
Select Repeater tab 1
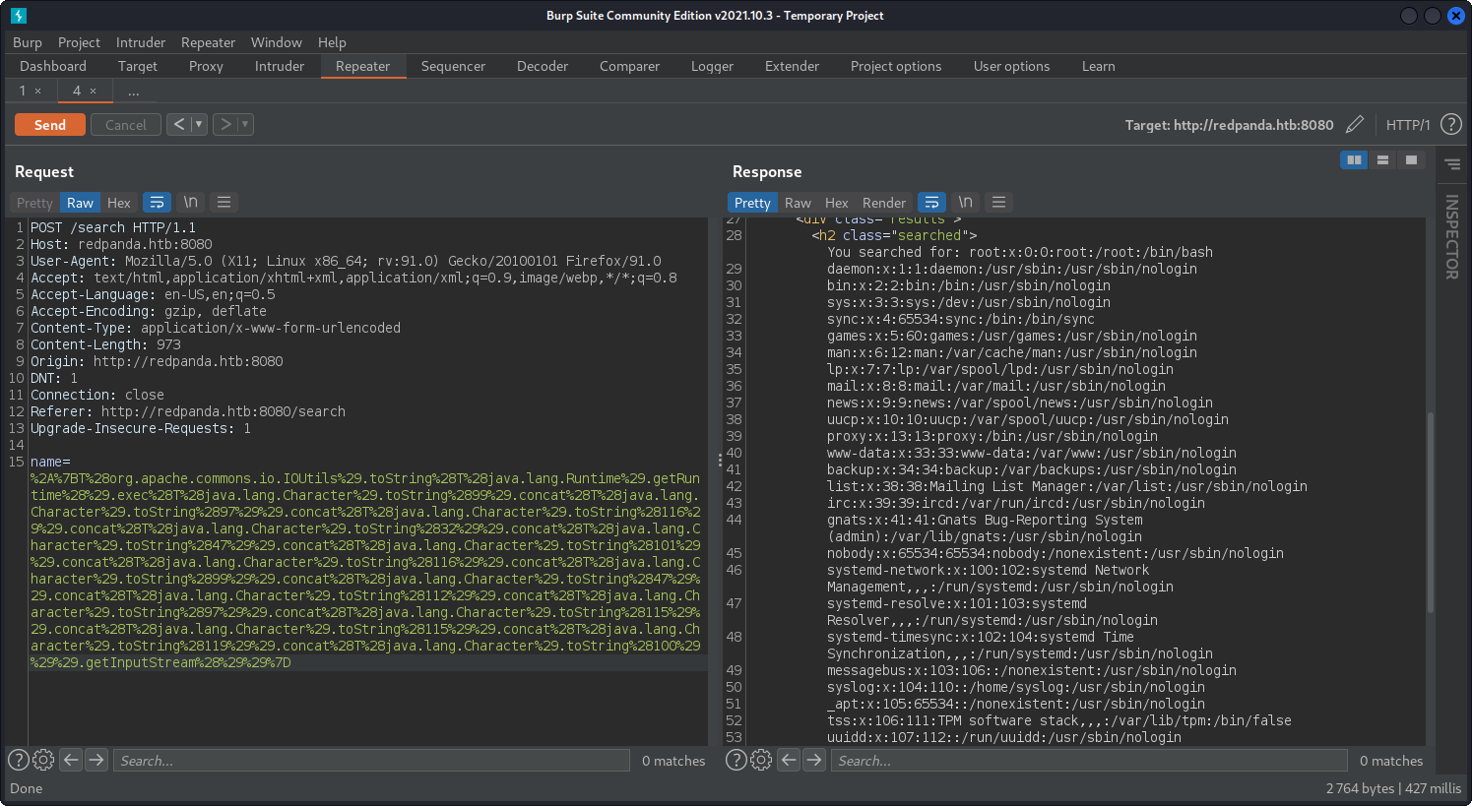point(22,91)
